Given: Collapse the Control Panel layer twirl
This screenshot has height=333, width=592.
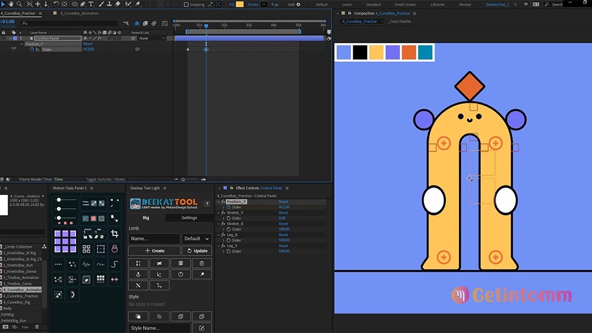Looking at the screenshot, I should (x=11, y=38).
